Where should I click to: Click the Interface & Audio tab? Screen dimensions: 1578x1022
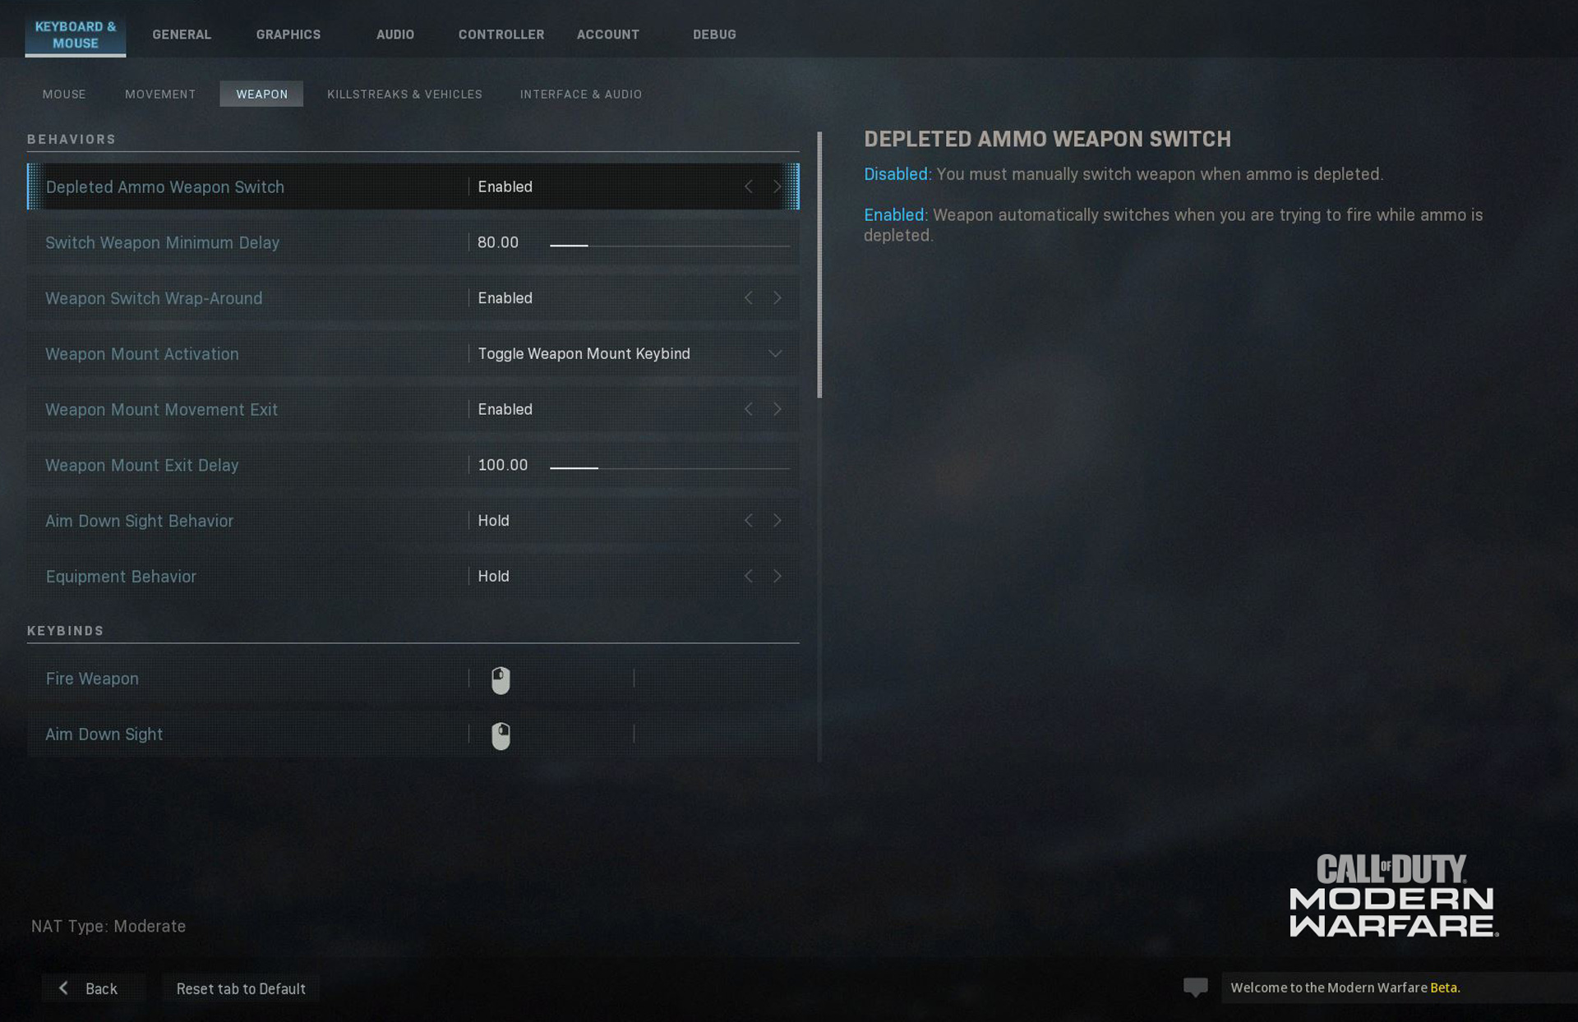tap(581, 93)
